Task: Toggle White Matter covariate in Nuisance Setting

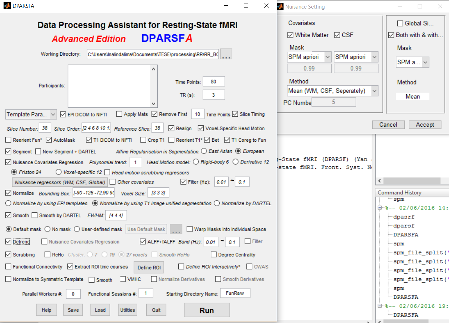Action: pyautogui.click(x=290, y=35)
